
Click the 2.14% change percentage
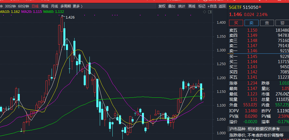click(x=262, y=15)
